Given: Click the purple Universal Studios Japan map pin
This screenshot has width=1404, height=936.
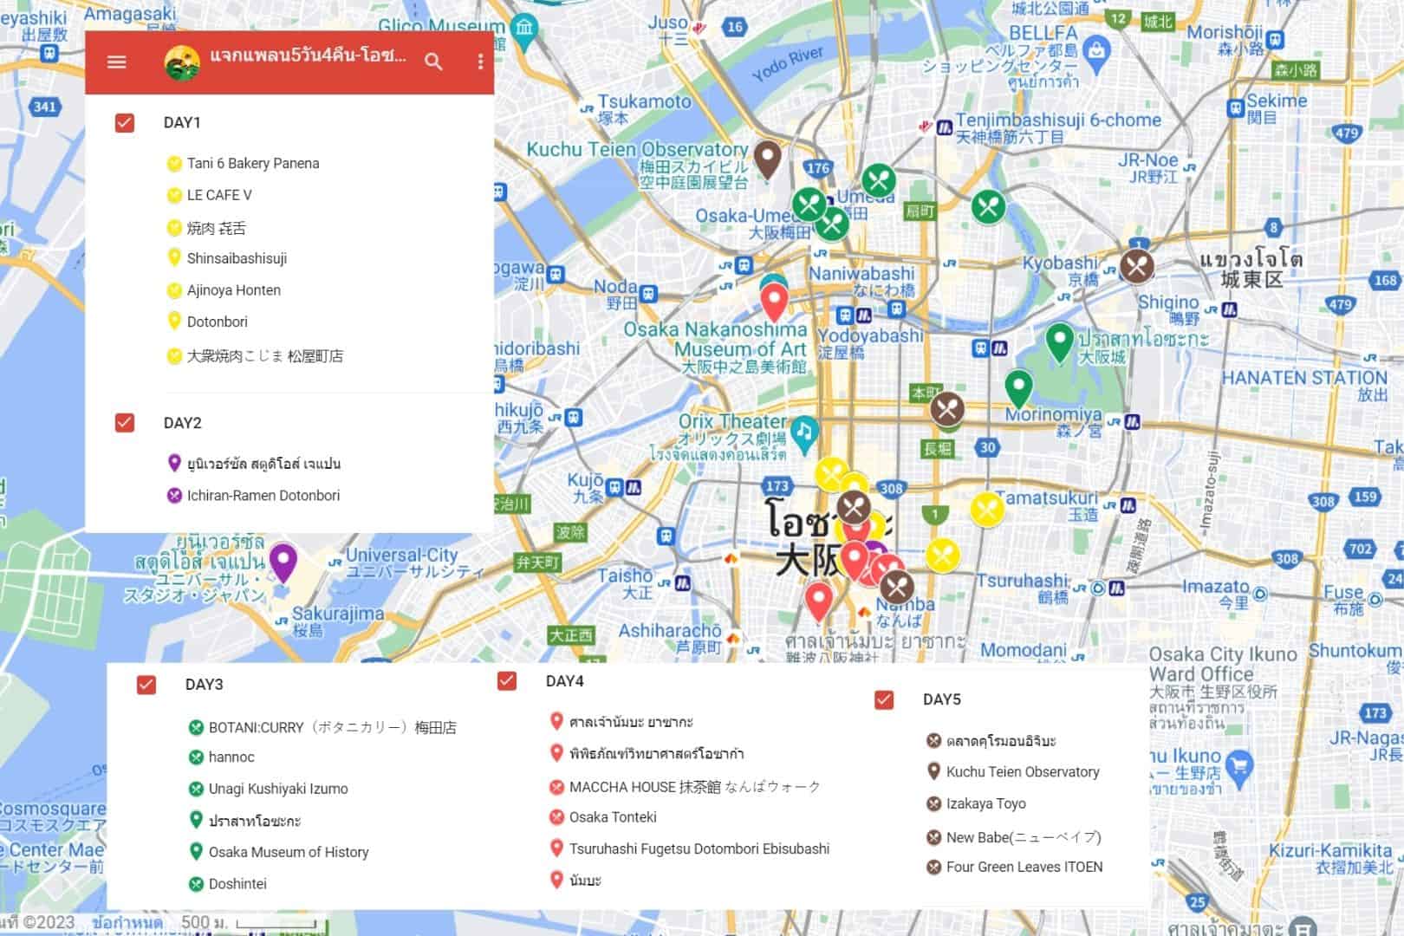Looking at the screenshot, I should click(x=282, y=562).
